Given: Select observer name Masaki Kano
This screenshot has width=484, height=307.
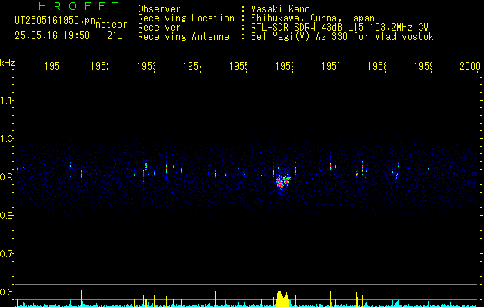Looking at the screenshot, I should 280,9.
